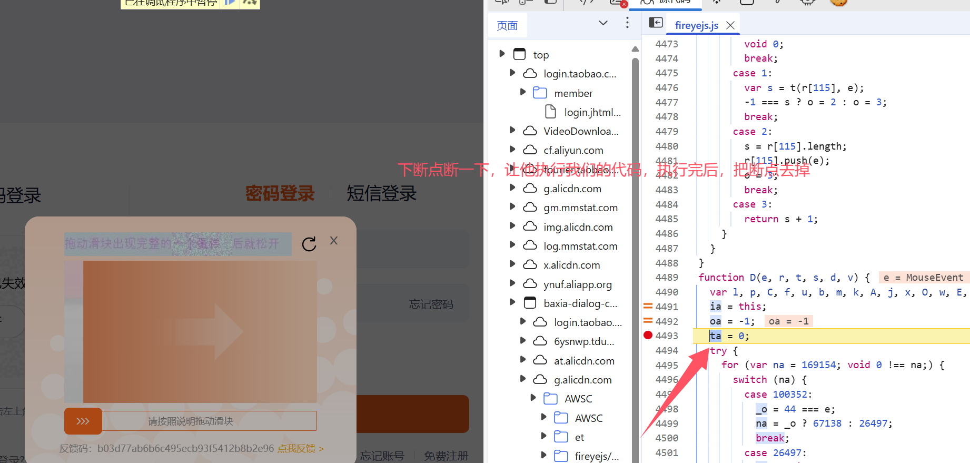Click the resume script execution button
The image size is (970, 463).
coord(230,3)
